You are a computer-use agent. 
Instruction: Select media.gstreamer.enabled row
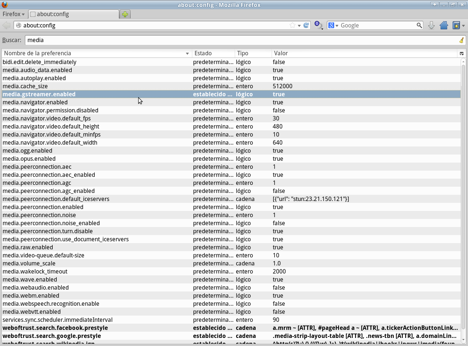pyautogui.click(x=231, y=94)
